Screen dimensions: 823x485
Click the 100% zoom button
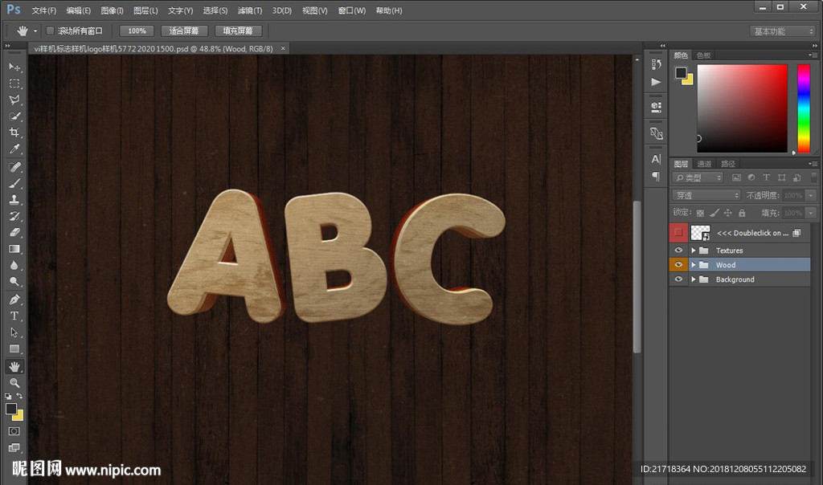point(137,31)
